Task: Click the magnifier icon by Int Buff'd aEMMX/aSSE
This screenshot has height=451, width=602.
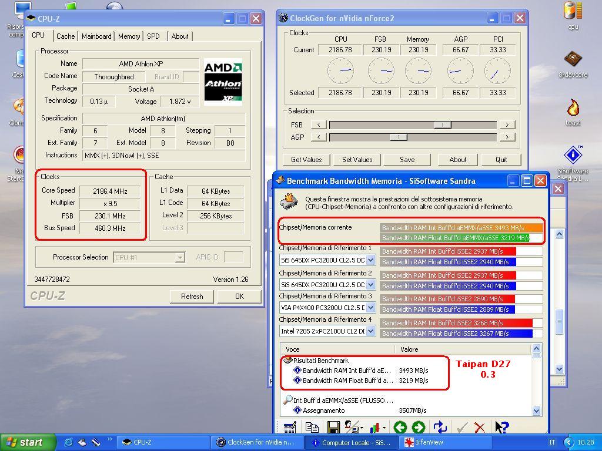Action: point(287,400)
